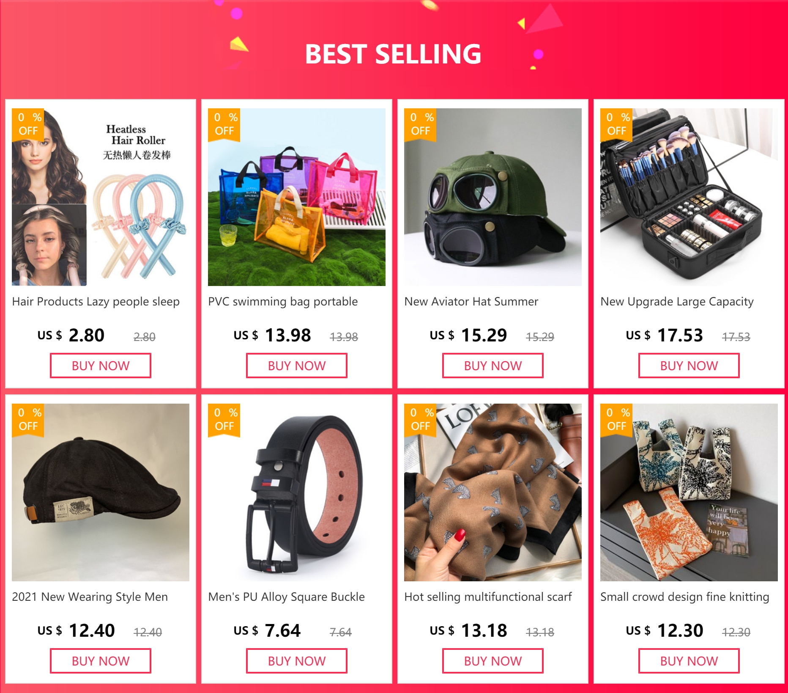Viewport: 788px width, 693px height.
Task: Buy the 13.18 multifunctional scarf
Action: pyautogui.click(x=493, y=661)
